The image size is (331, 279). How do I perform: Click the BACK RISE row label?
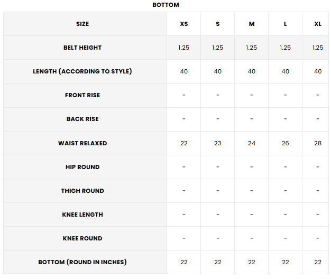point(82,119)
